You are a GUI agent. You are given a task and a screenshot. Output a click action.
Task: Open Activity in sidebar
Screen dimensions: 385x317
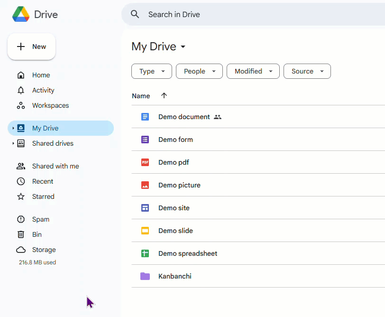[43, 90]
